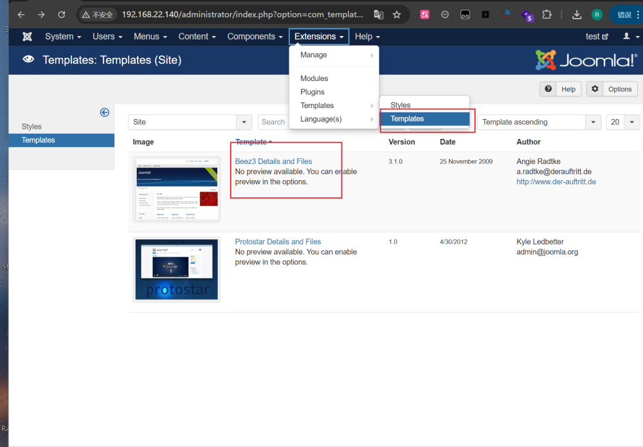Expand the Site filter dropdown
Screen dimensions: 643x447
click(x=244, y=122)
